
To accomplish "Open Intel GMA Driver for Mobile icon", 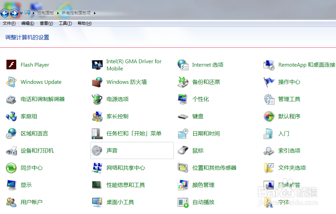I will 97,65.
